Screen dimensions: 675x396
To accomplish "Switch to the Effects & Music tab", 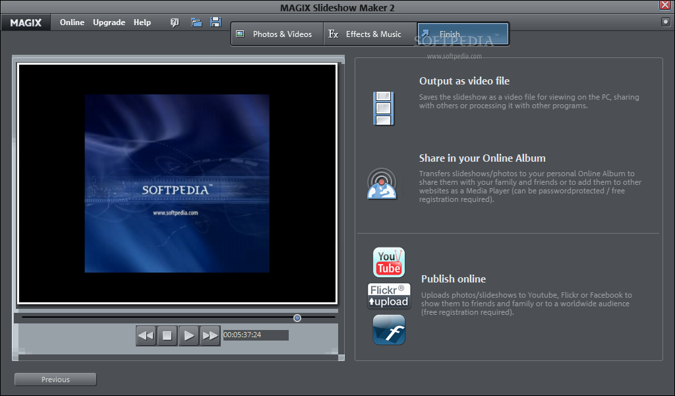I will (x=370, y=34).
